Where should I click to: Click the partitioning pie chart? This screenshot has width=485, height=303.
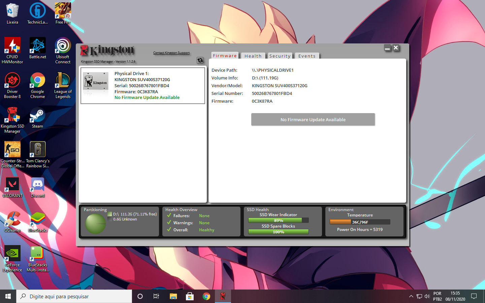(96, 224)
